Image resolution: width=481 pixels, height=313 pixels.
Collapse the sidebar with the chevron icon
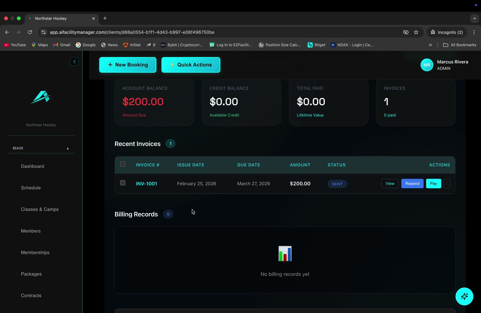pos(74,61)
